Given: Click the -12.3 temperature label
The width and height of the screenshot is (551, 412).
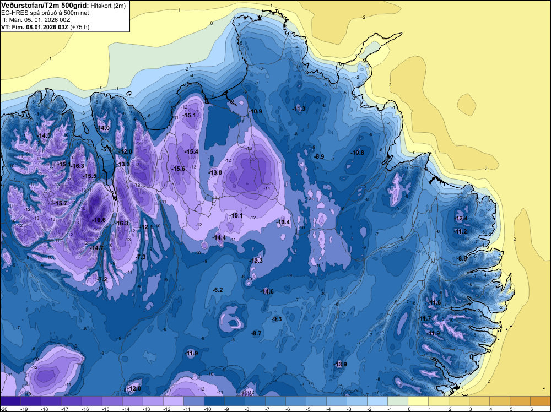Looking at the screenshot, I should (256, 261).
